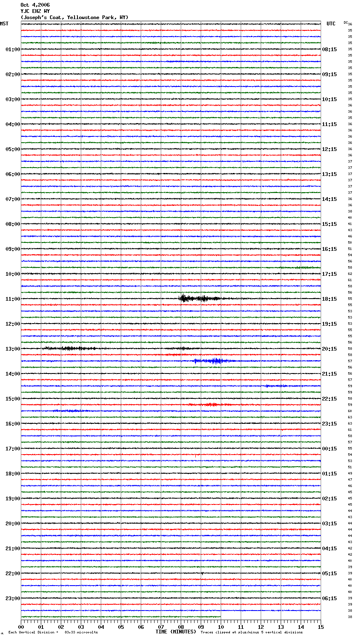Click the "23:00" MST hour label
Viewport: 354px width, 638px height.
tap(13, 598)
